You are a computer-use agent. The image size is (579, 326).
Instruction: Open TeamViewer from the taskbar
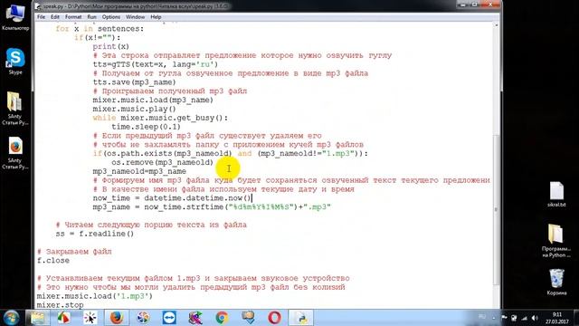(x=169, y=318)
